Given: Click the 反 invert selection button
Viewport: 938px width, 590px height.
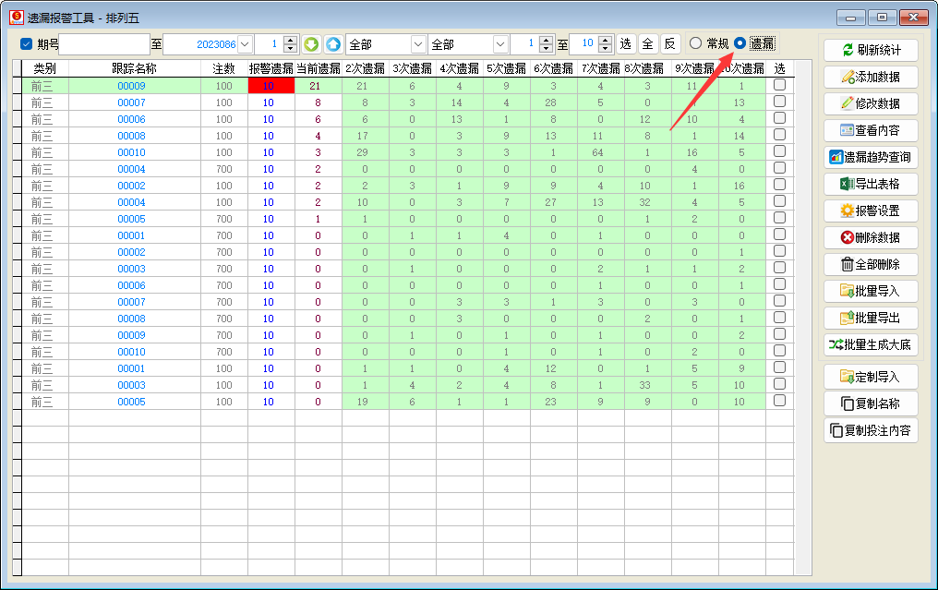Looking at the screenshot, I should (670, 44).
